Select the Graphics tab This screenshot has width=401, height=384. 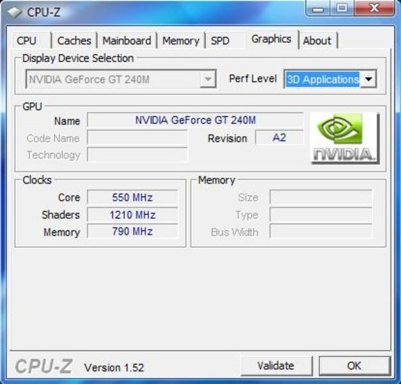[x=271, y=39]
